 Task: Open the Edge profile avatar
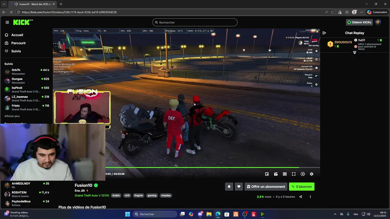354,12
